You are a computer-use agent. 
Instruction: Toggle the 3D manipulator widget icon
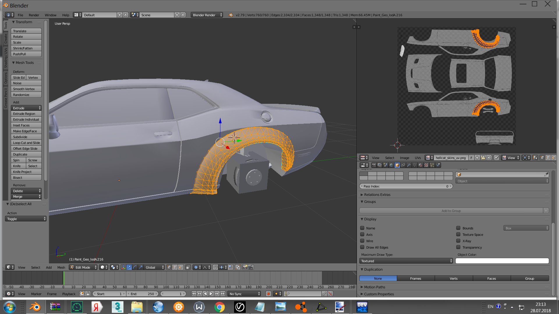tap(123, 267)
